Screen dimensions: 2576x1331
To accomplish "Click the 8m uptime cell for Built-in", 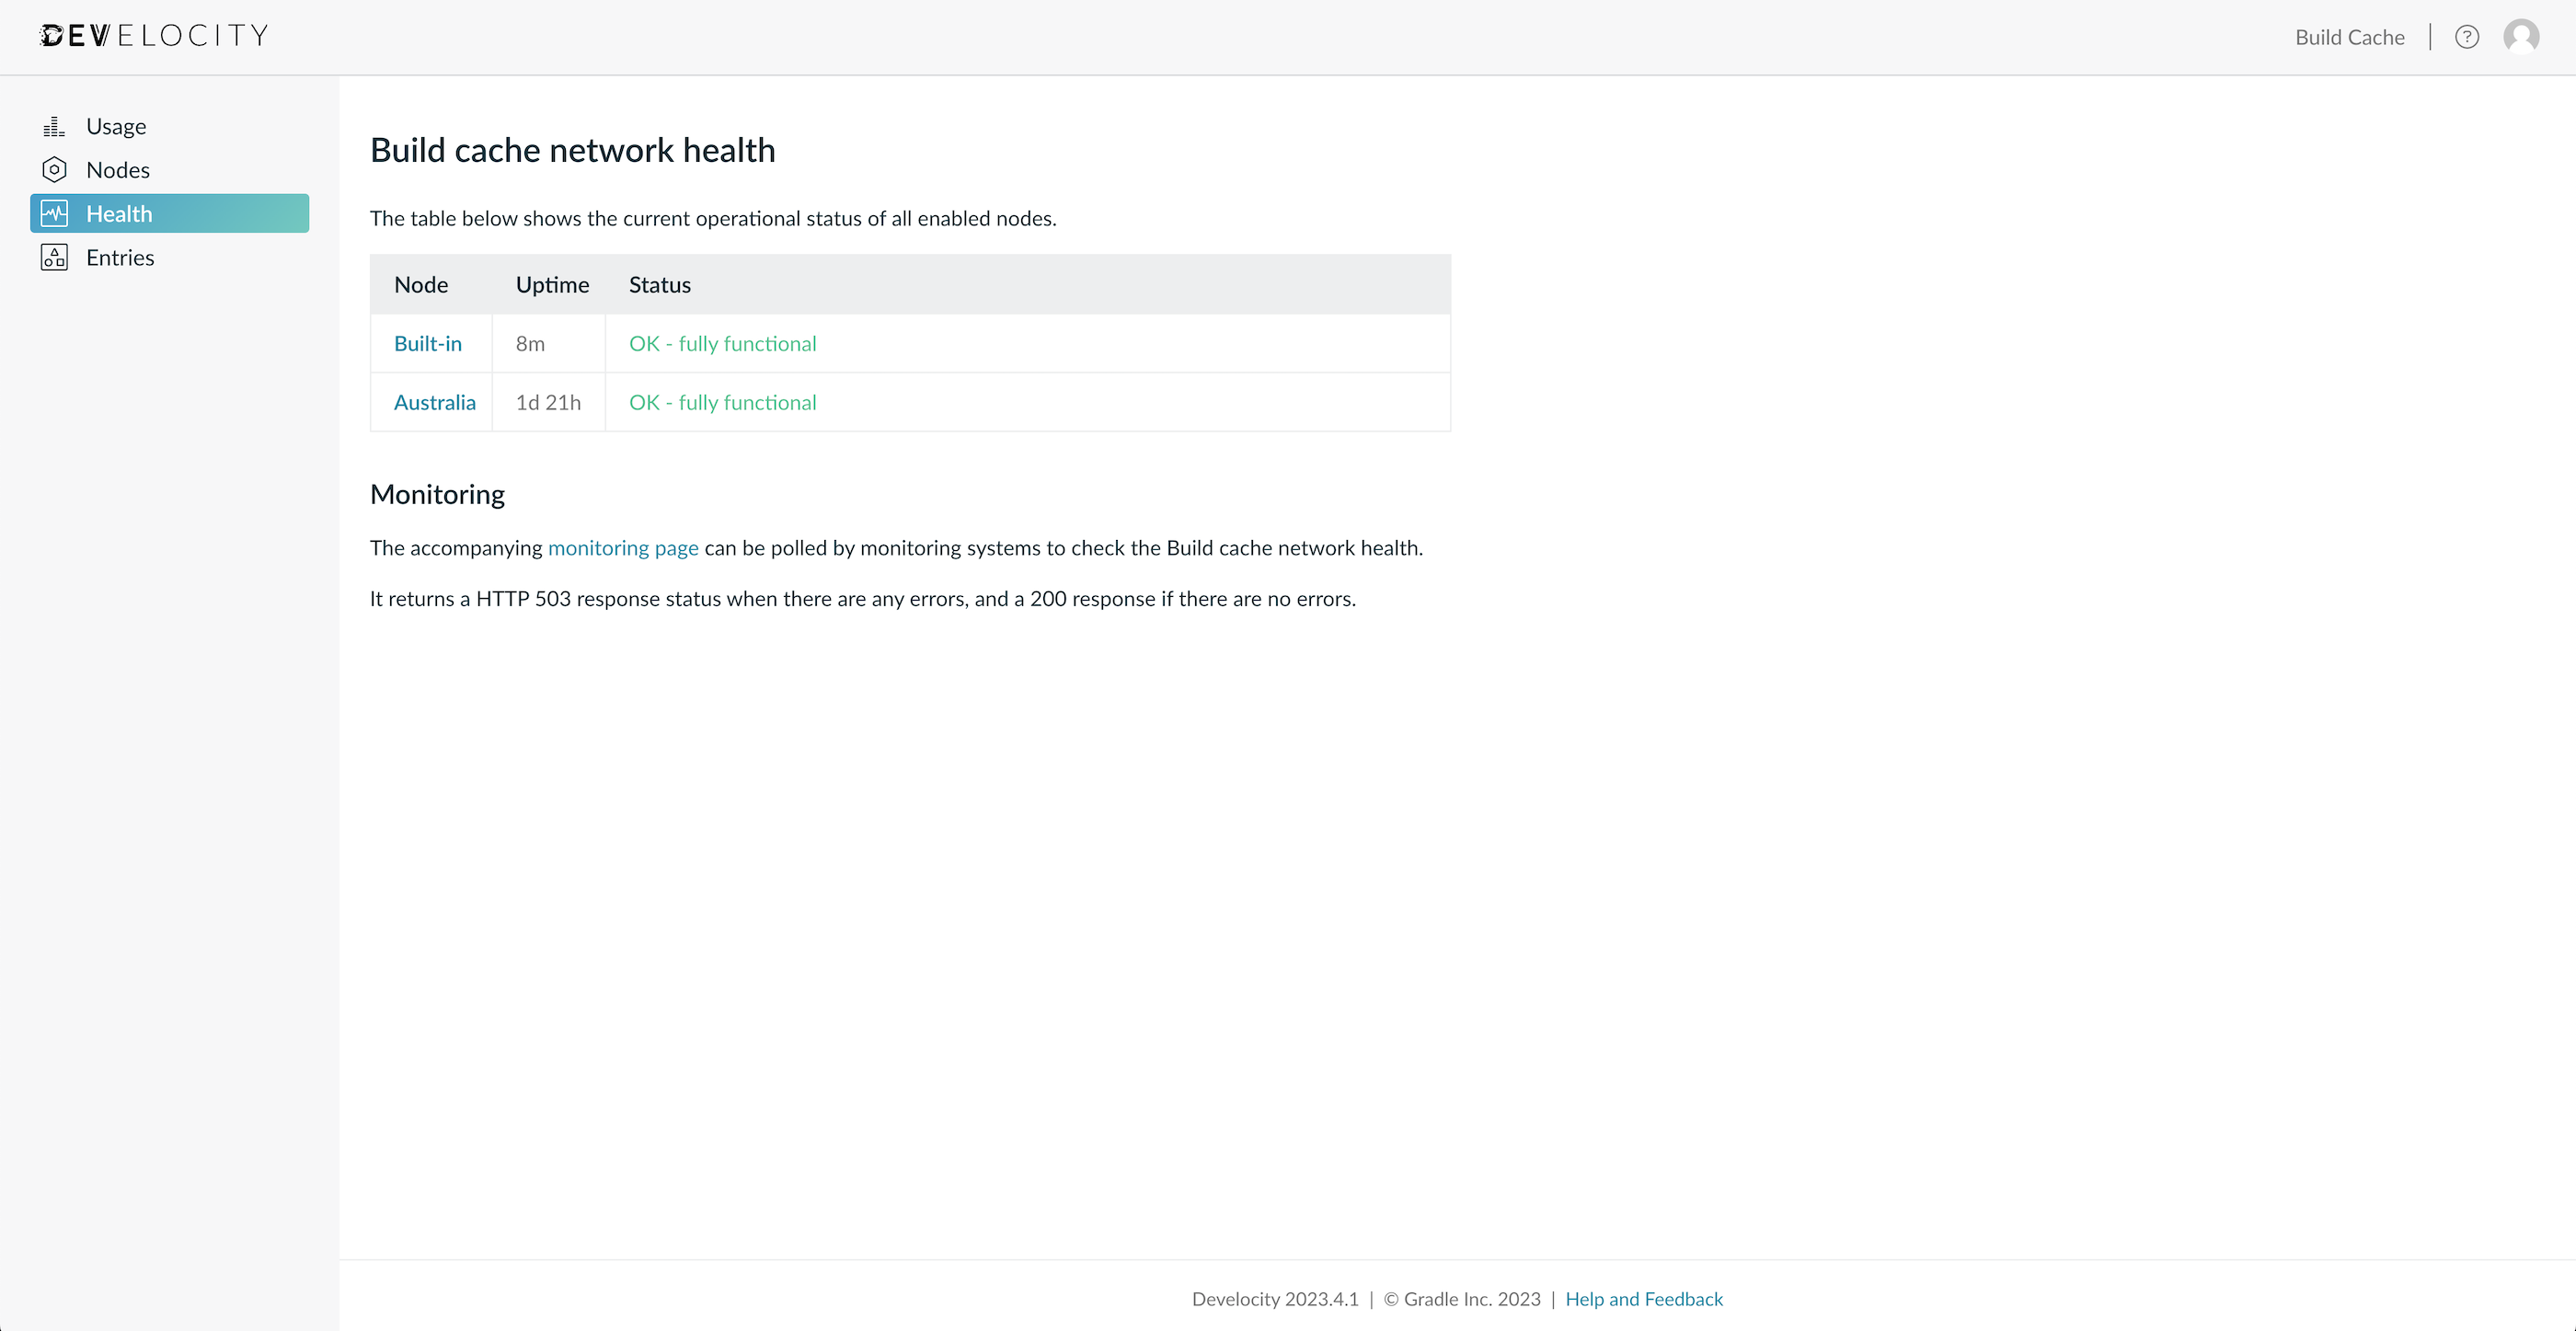I will click(530, 343).
